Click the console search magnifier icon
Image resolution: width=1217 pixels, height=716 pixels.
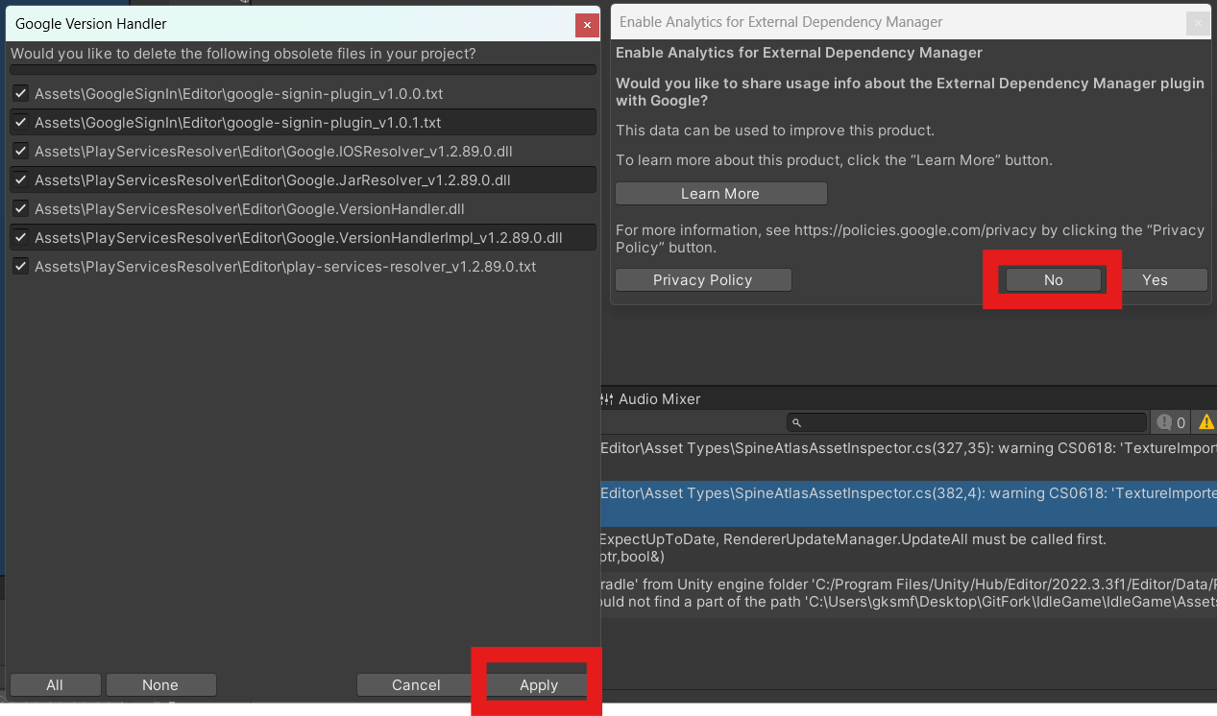(796, 422)
